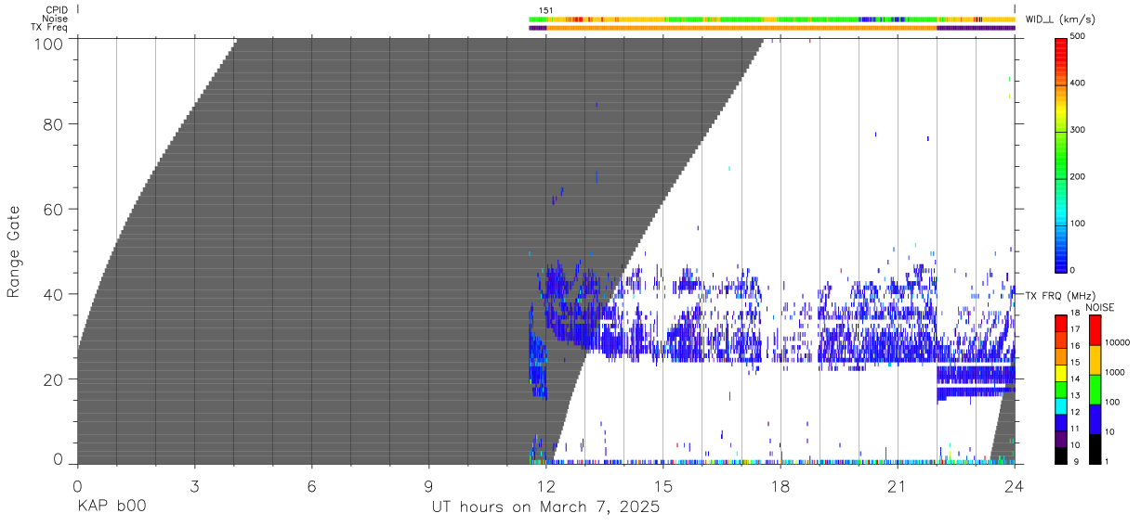Click the Range Gate axis title

[x=14, y=250]
